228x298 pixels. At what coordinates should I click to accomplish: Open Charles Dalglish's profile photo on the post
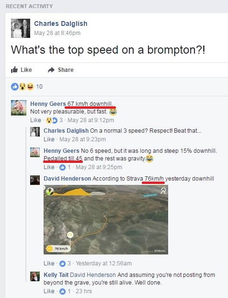click(x=21, y=28)
